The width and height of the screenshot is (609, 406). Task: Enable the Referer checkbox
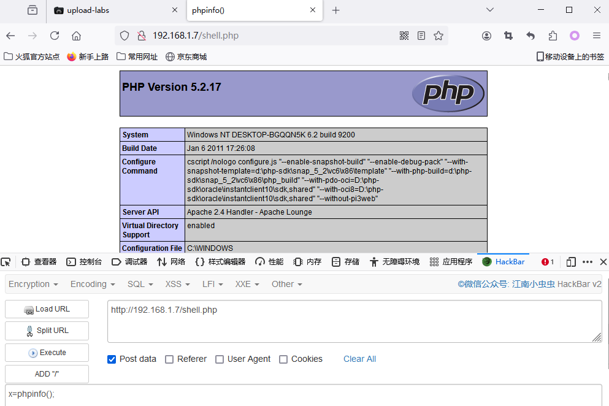(x=169, y=359)
